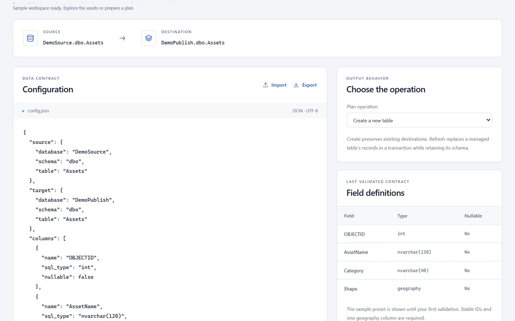Select the Shape field cell
515x321 pixels.
click(x=350, y=288)
